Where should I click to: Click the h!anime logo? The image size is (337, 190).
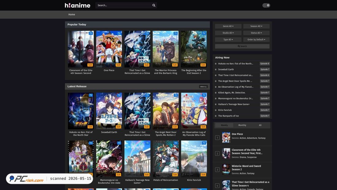point(78,6)
